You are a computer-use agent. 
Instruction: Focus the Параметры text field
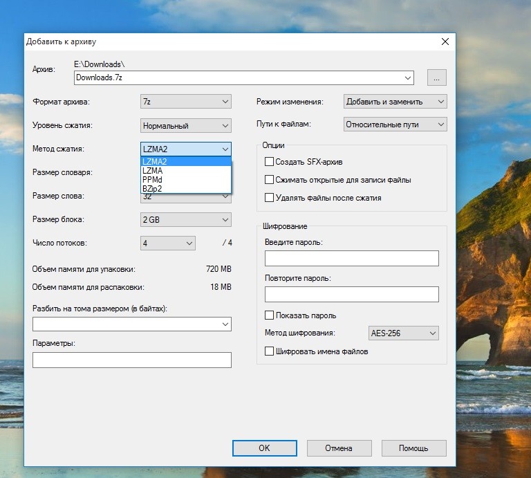point(131,360)
